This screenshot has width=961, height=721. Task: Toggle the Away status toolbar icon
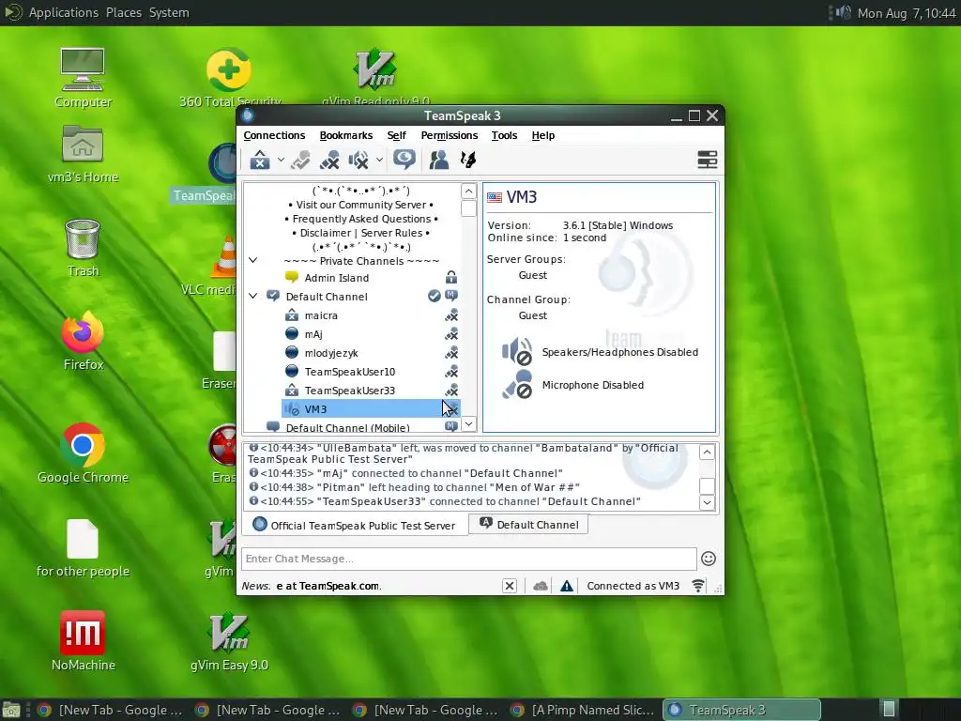click(x=260, y=160)
